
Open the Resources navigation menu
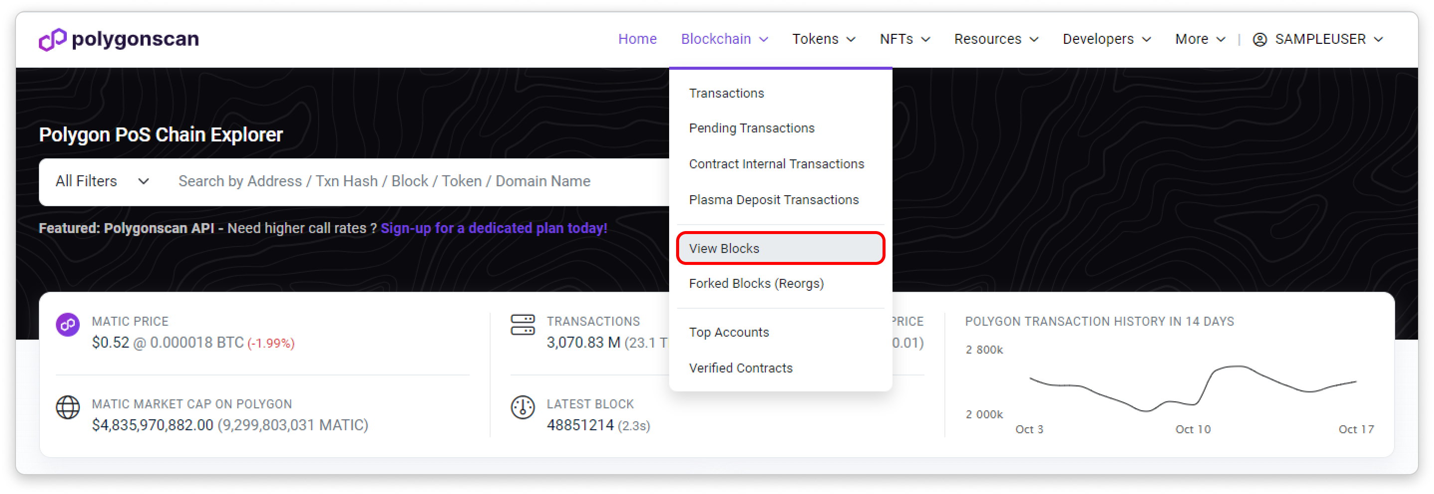coord(996,39)
